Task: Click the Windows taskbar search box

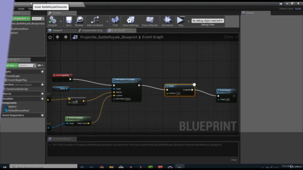Action: coord(44,167)
